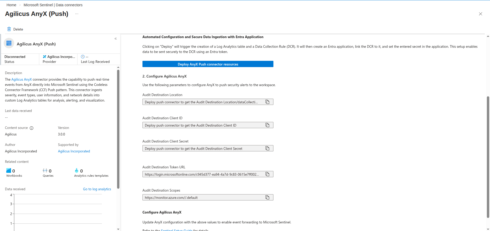This screenshot has width=490, height=231.
Task: Deploy AnyX Push connector resources
Action: [x=208, y=64]
